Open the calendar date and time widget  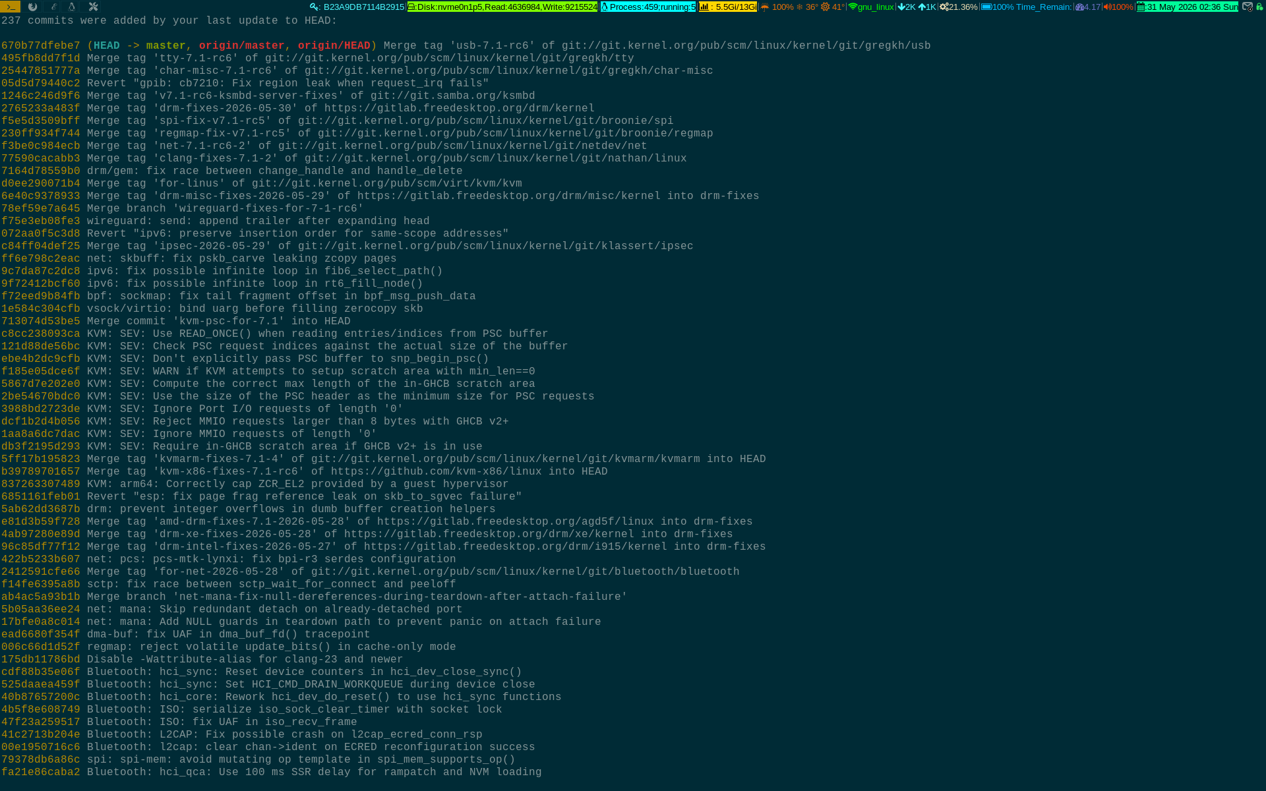pyautogui.click(x=1188, y=7)
